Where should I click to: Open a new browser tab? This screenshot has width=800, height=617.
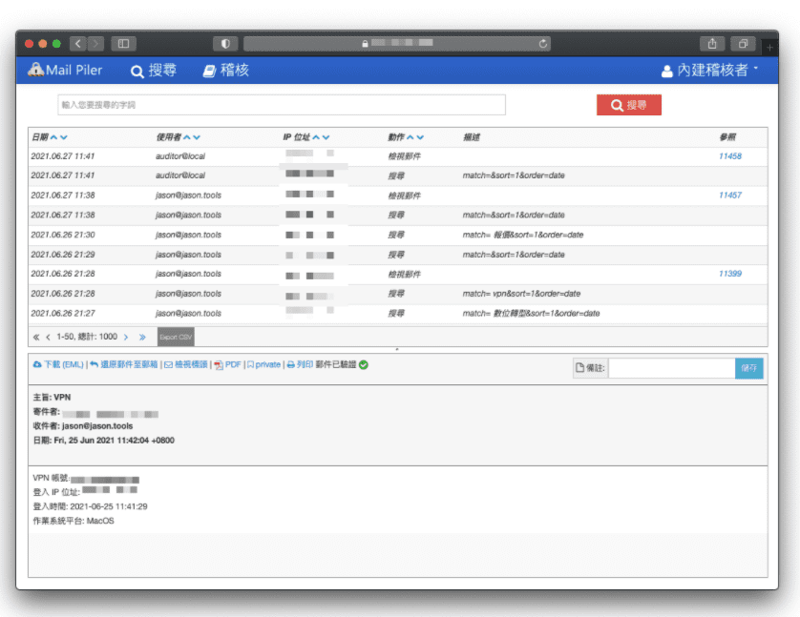click(x=769, y=48)
